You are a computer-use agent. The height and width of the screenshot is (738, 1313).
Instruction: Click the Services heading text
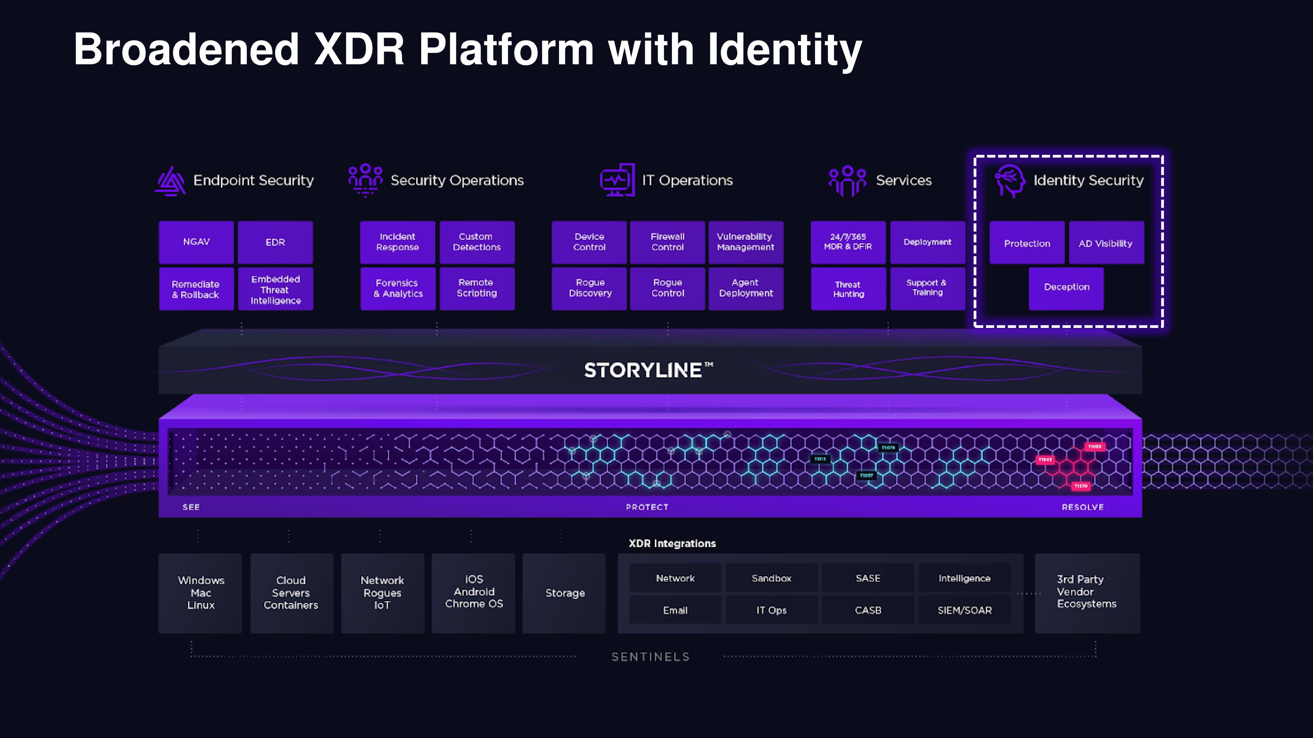tap(904, 180)
